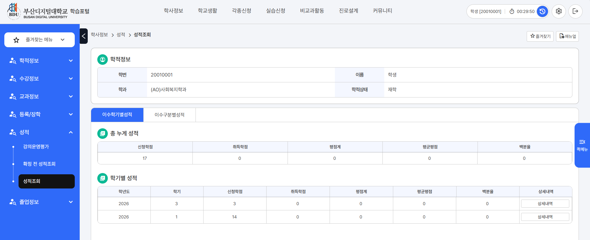Expand the 교과정보 sidebar chevron
Viewport: 590px width, 240px height.
71,97
